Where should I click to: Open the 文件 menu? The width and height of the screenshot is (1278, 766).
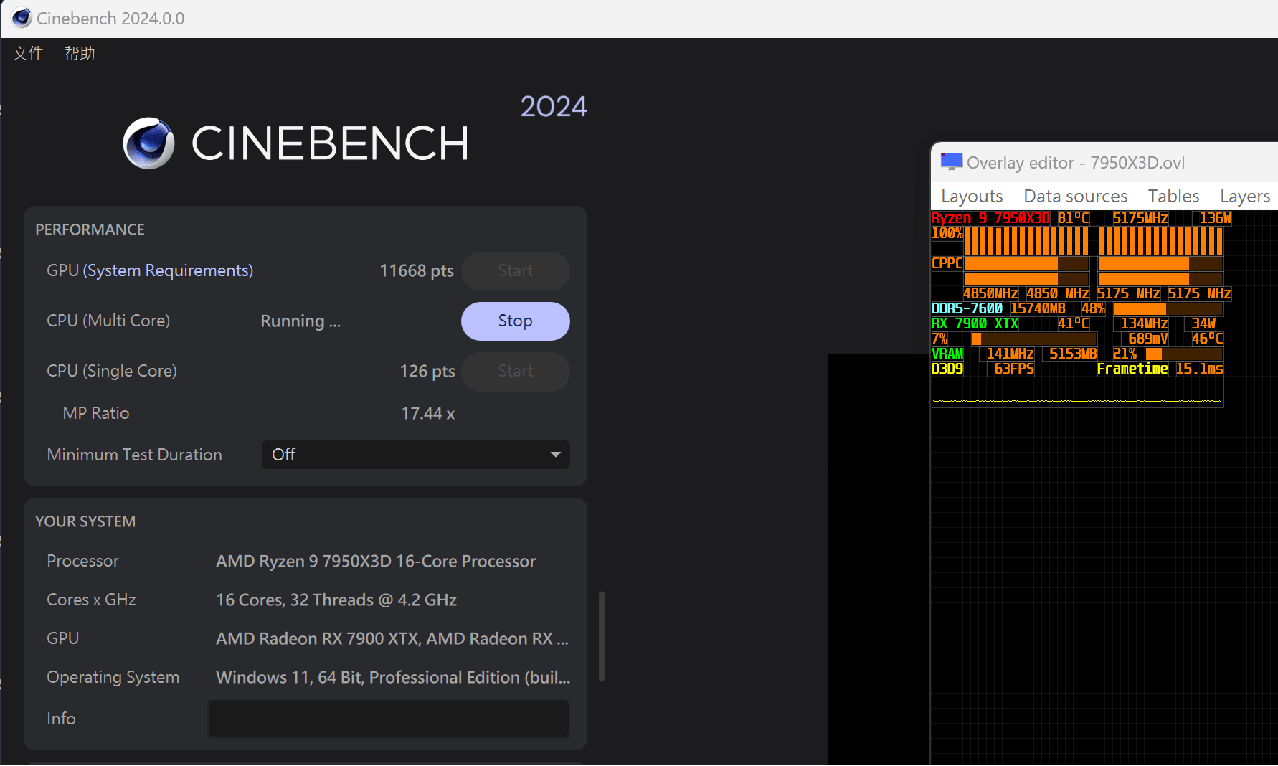28,53
